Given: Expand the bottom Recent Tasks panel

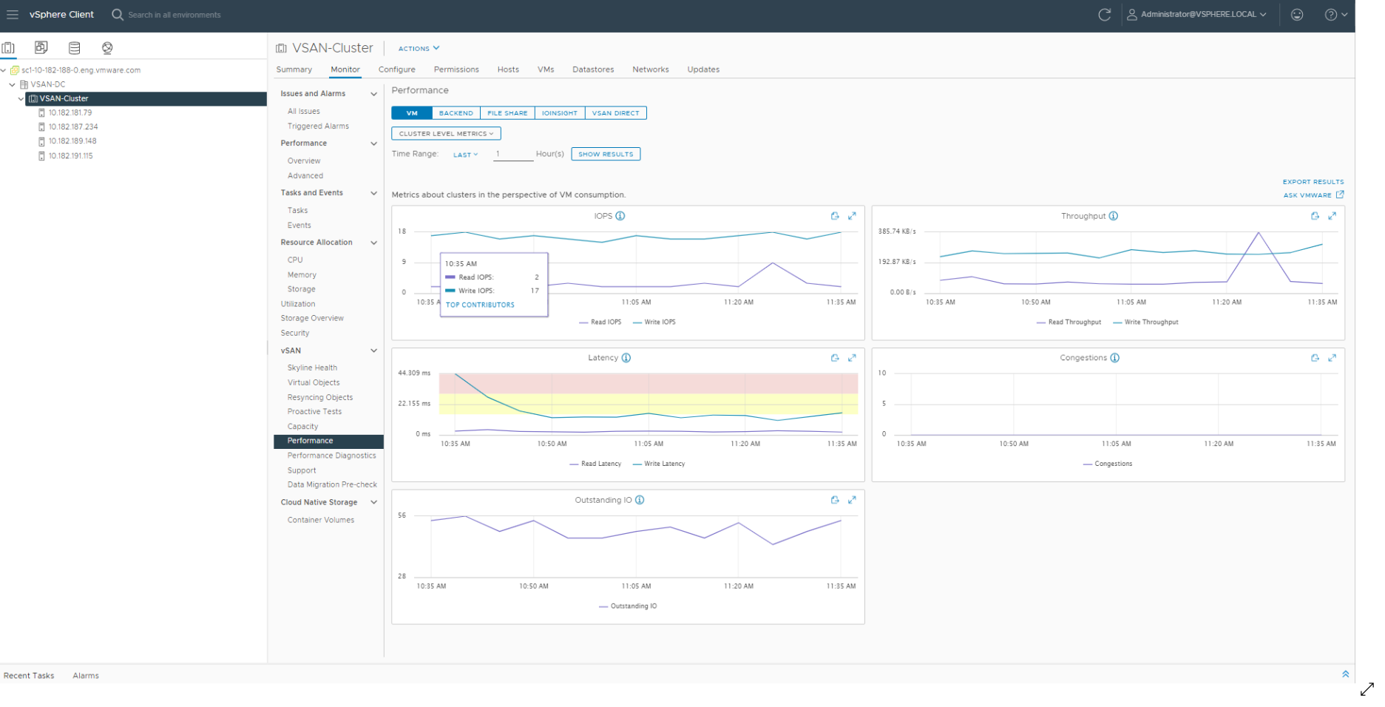Looking at the screenshot, I should pos(1345,674).
